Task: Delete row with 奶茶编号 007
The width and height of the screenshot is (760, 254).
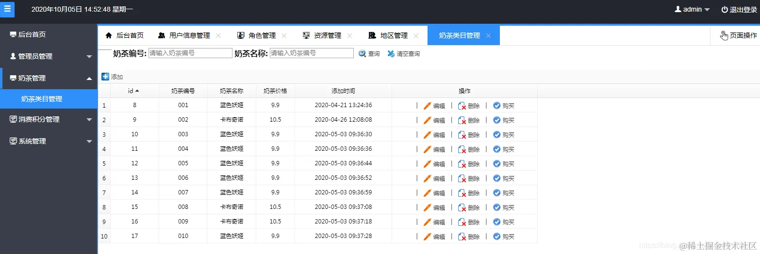Action: [469, 193]
